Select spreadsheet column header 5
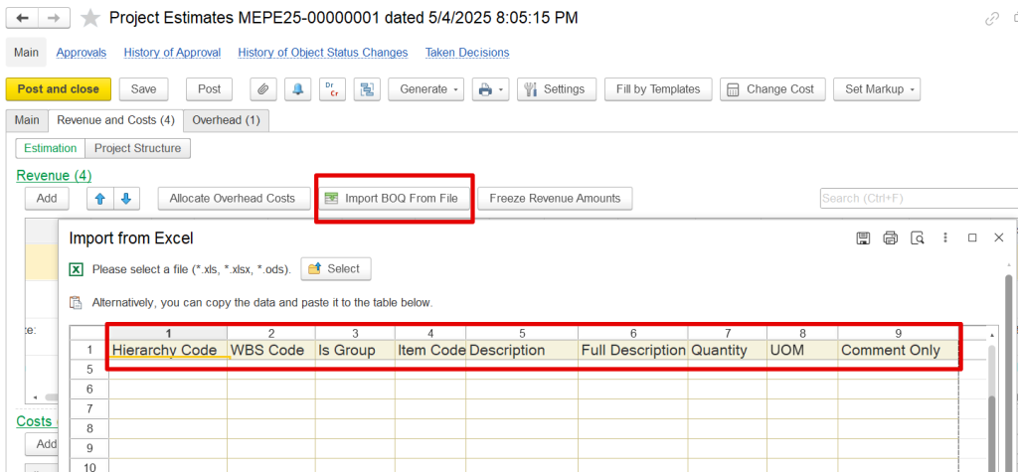This screenshot has width=1018, height=472. [522, 333]
